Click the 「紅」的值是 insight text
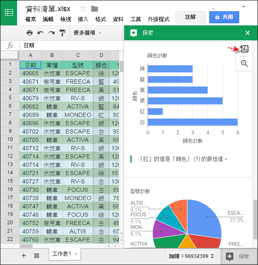 coord(183,159)
